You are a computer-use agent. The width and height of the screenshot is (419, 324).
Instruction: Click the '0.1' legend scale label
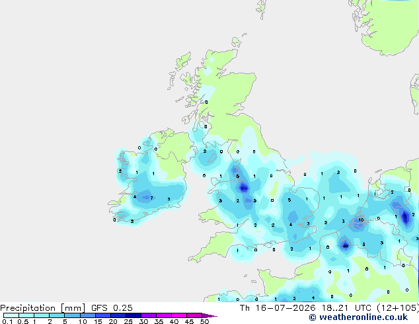tap(7, 321)
